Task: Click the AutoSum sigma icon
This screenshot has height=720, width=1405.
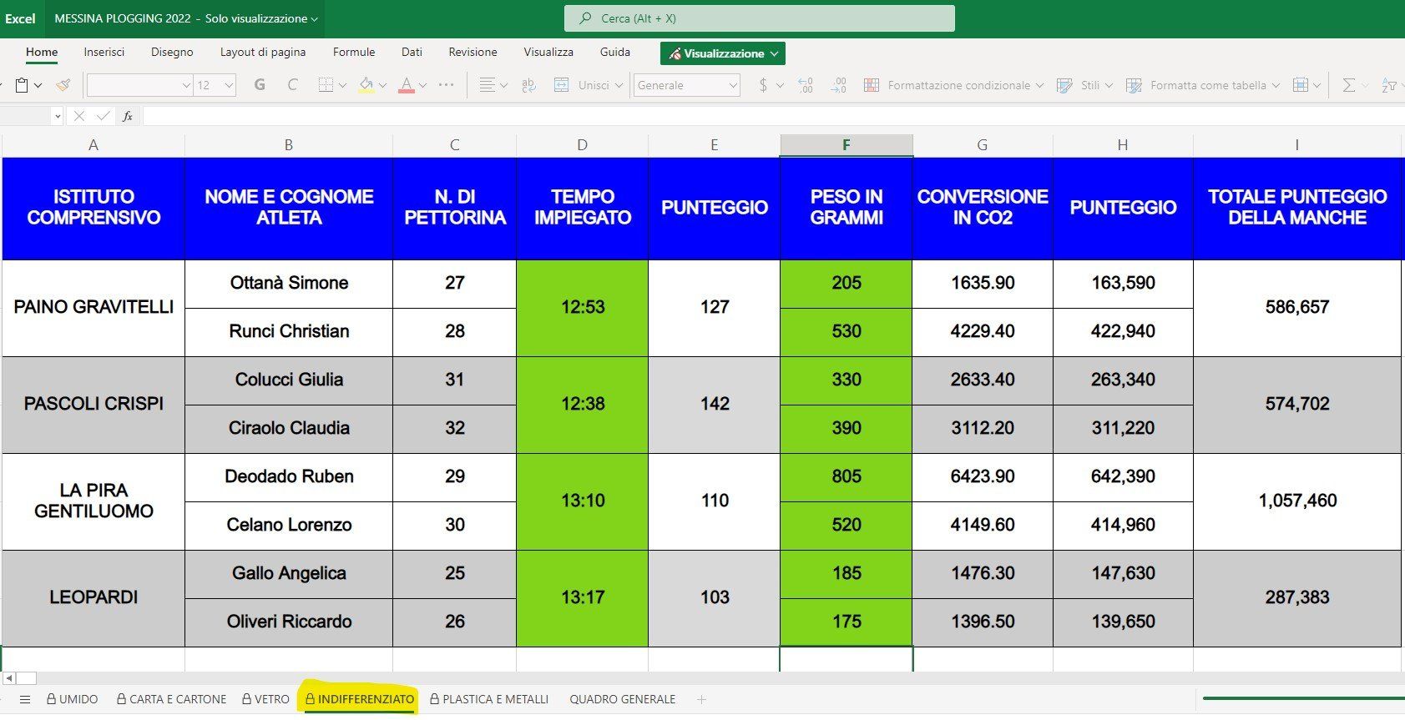Action: 1347,85
